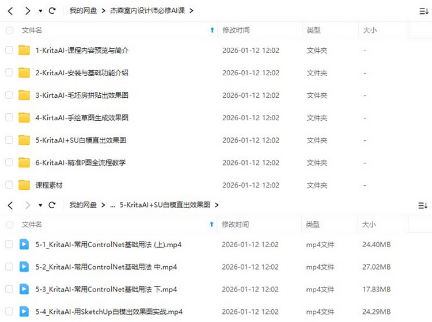Select all files with top header checkbox
The width and height of the screenshot is (432, 322).
9,30
